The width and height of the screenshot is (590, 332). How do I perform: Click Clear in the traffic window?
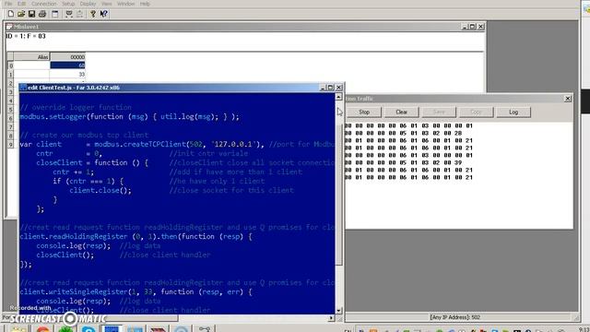402,113
